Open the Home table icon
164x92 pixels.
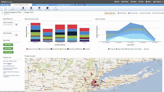5,8
